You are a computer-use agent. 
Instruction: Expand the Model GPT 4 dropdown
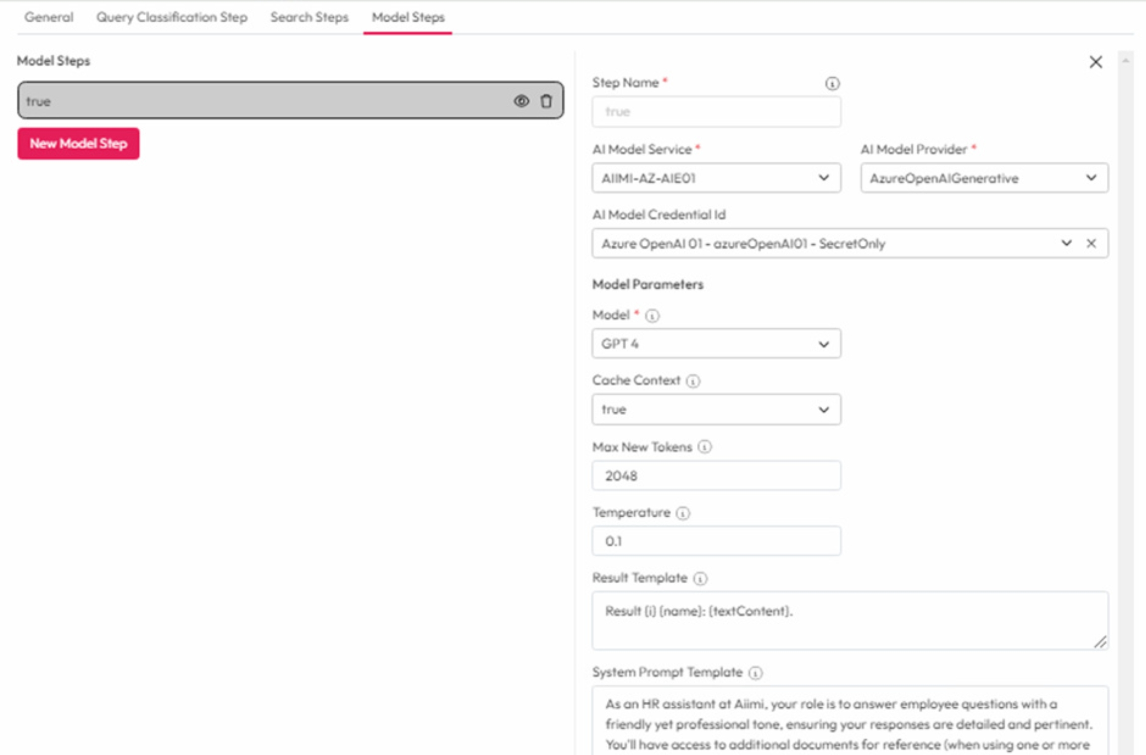click(x=716, y=344)
